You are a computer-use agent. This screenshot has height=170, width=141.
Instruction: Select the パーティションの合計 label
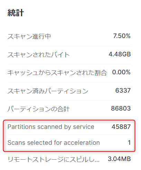click(38, 109)
